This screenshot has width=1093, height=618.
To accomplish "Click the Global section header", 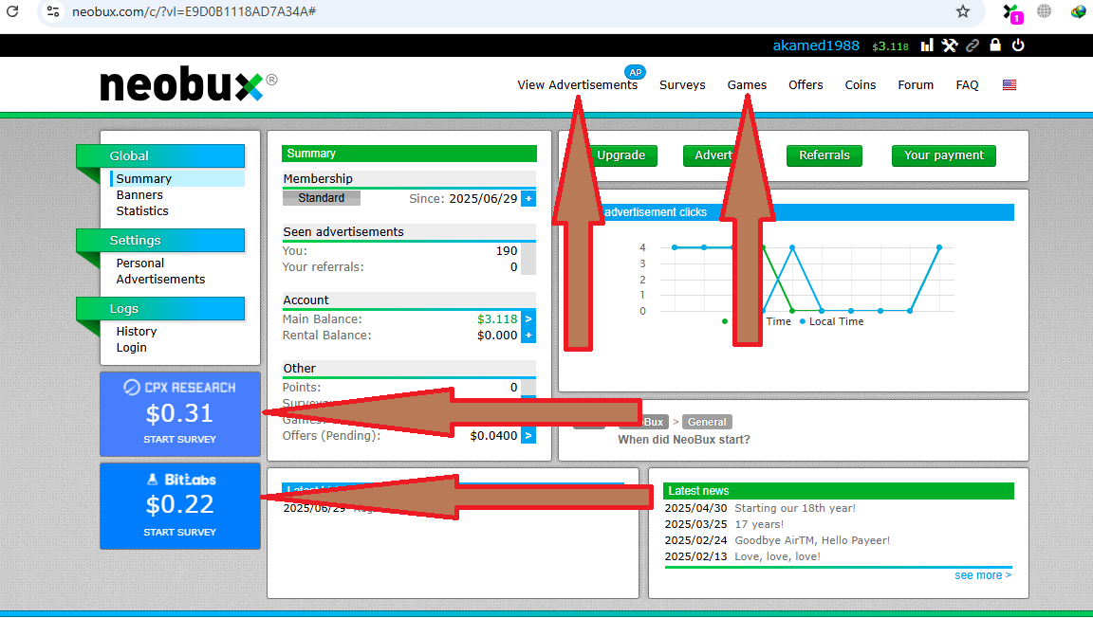I will [x=160, y=156].
